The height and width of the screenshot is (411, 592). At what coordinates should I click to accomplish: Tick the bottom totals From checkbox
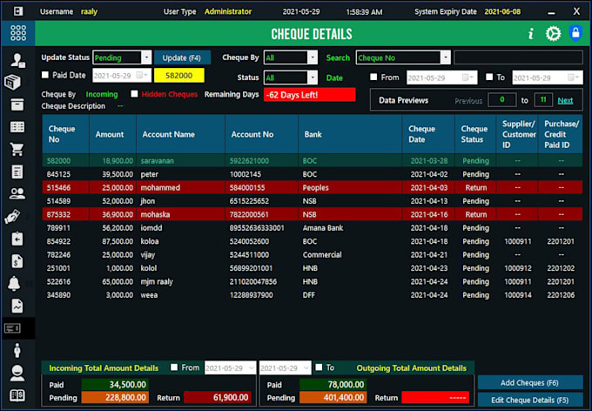tap(174, 367)
